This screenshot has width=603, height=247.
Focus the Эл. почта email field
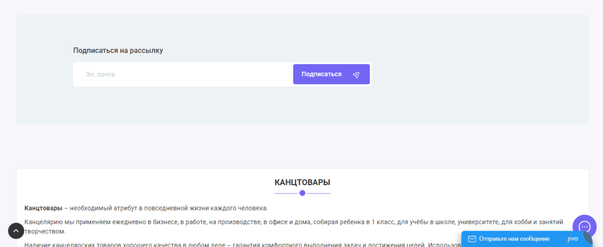tap(183, 75)
